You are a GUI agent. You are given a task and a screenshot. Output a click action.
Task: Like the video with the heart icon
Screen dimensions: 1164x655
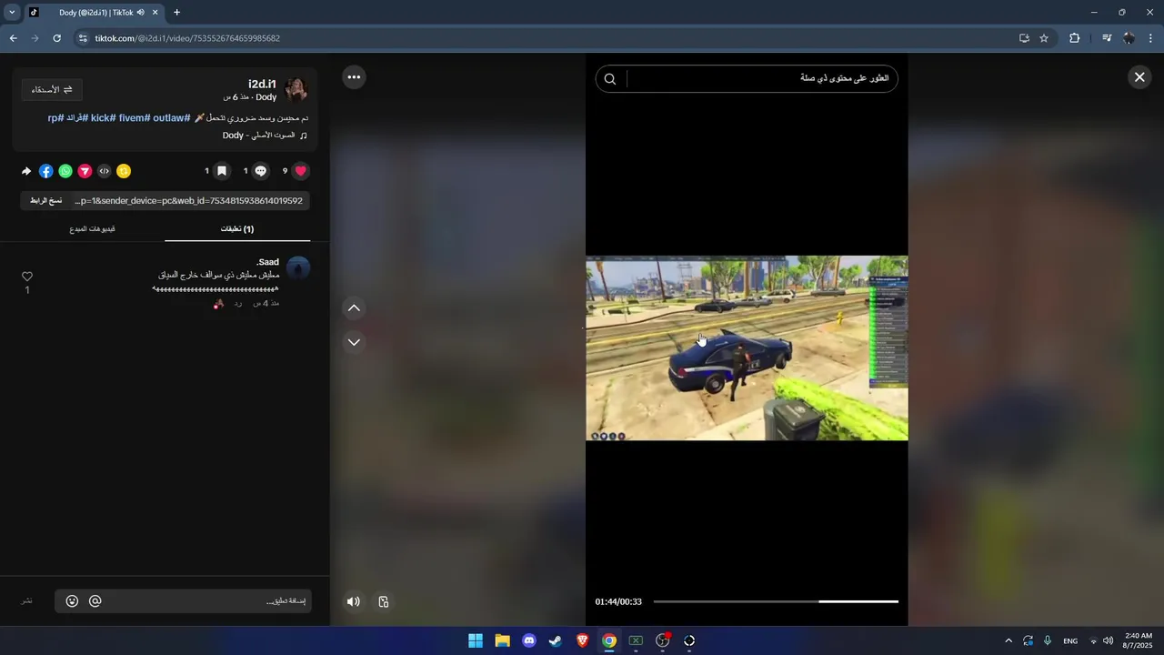coord(301,171)
